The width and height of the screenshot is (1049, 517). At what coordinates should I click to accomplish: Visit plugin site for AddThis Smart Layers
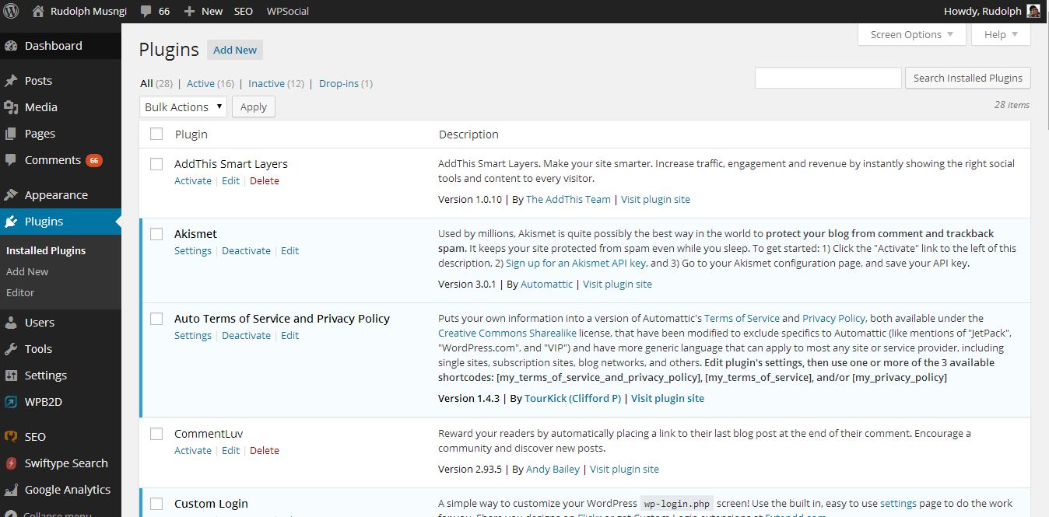click(655, 199)
